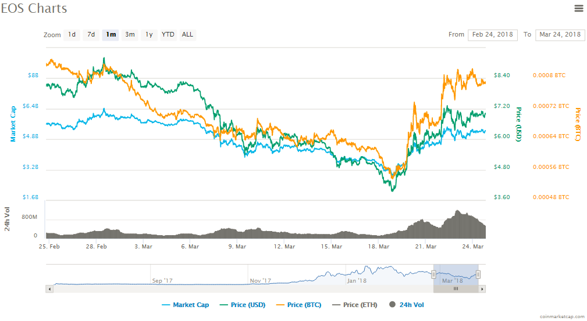Choose the 1y zoom range
The height and width of the screenshot is (321, 587).
pos(149,35)
